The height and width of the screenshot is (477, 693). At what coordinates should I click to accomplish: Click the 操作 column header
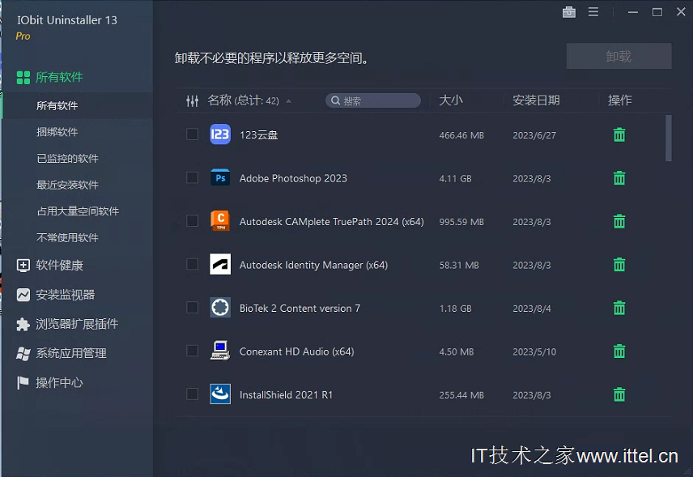pyautogui.click(x=619, y=100)
